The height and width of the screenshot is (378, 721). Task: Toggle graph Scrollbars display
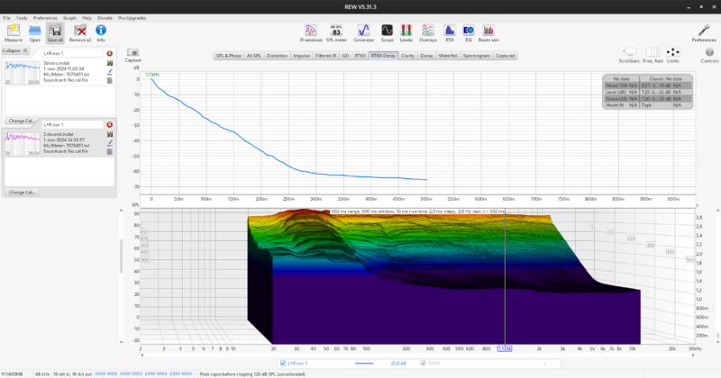[629, 53]
